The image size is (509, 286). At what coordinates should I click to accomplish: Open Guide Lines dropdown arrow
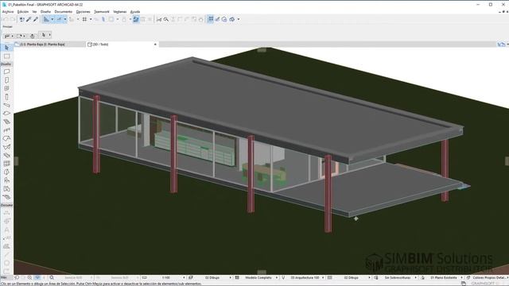(52, 19)
